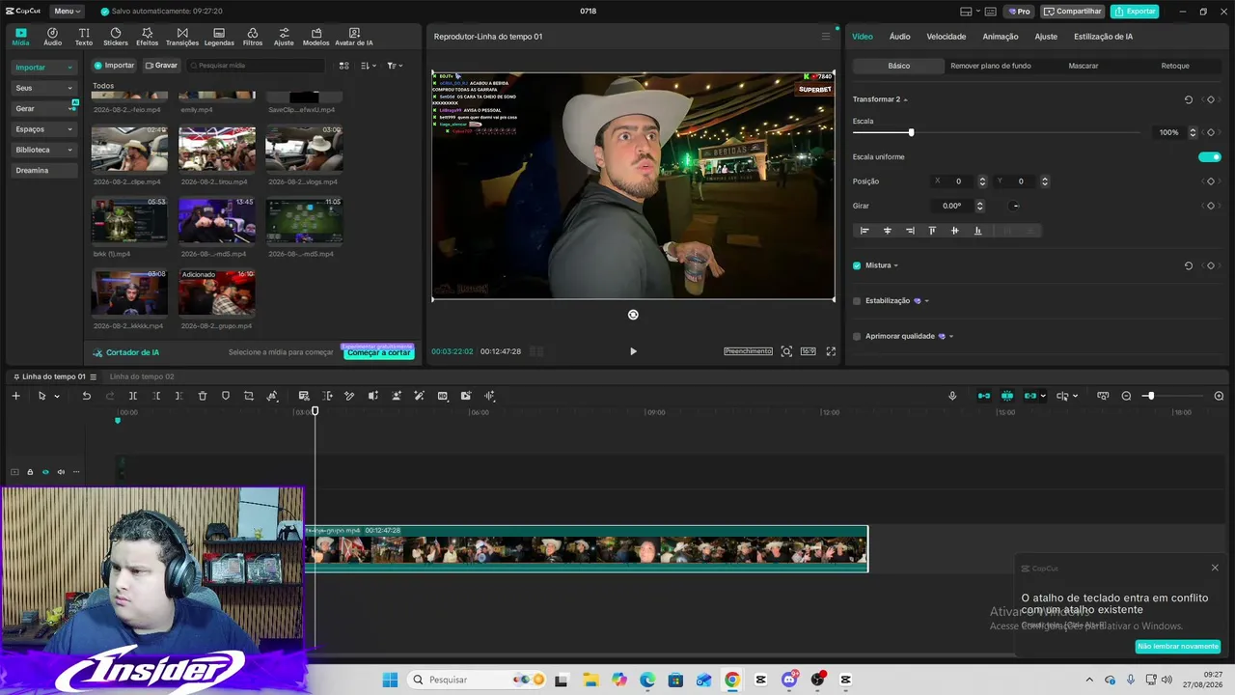Toggle the auto snapping button
The height and width of the screenshot is (695, 1235).
point(1006,396)
